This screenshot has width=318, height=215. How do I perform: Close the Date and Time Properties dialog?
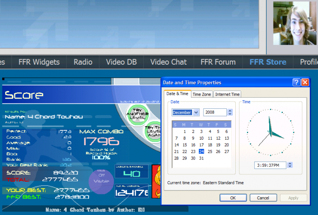[305, 83]
